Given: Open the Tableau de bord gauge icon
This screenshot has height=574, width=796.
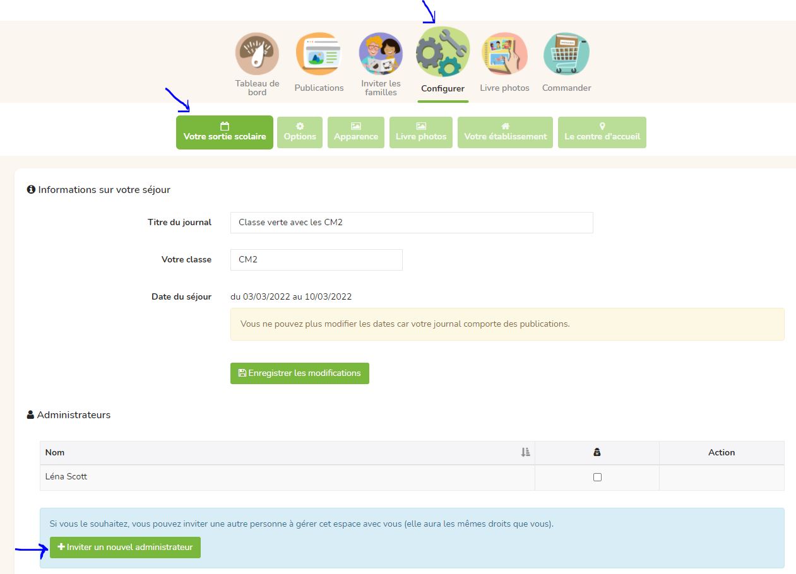Looking at the screenshot, I should (257, 54).
